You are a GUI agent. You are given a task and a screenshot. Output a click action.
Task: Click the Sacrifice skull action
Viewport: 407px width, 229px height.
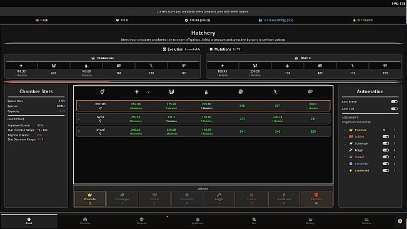click(x=316, y=199)
